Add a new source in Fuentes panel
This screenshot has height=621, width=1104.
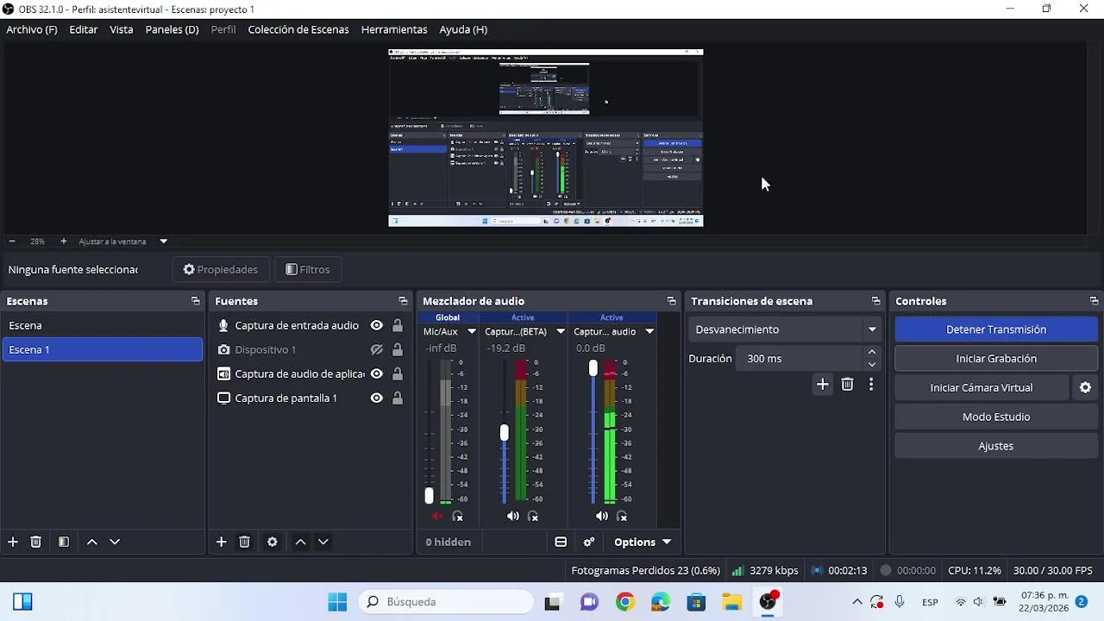point(222,542)
